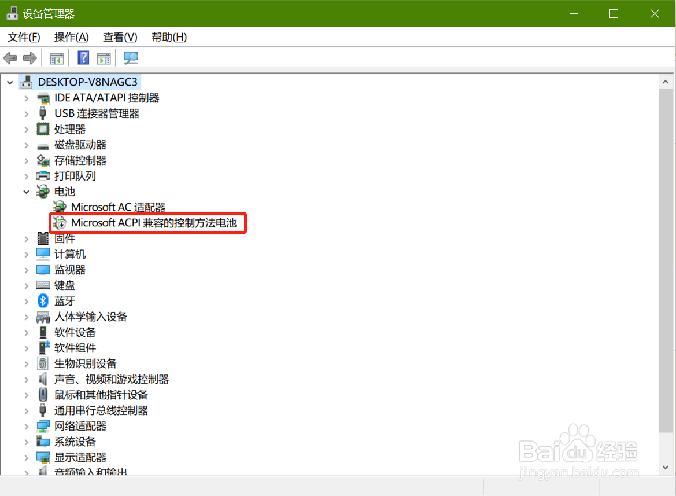Select the 蓝牙 Bluetooth icon

tap(43, 301)
